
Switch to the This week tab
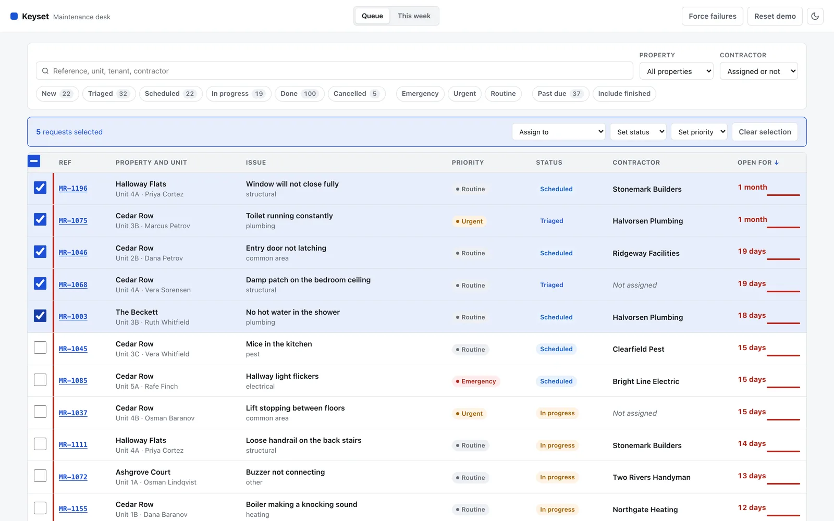(414, 16)
